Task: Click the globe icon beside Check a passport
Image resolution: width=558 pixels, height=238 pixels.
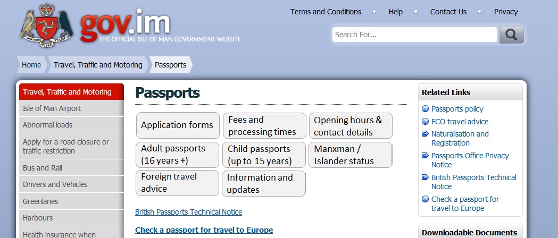Action: [425, 200]
